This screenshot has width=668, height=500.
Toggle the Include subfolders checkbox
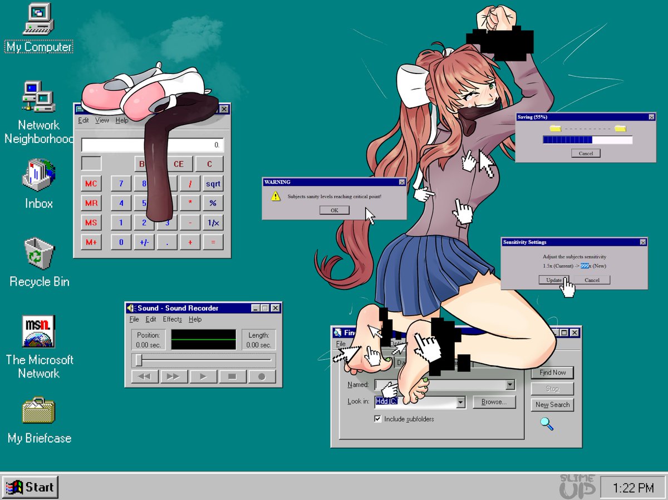click(x=378, y=419)
